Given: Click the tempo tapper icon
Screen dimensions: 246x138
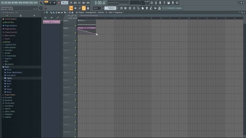Looking at the screenshot, I should 151,8.
